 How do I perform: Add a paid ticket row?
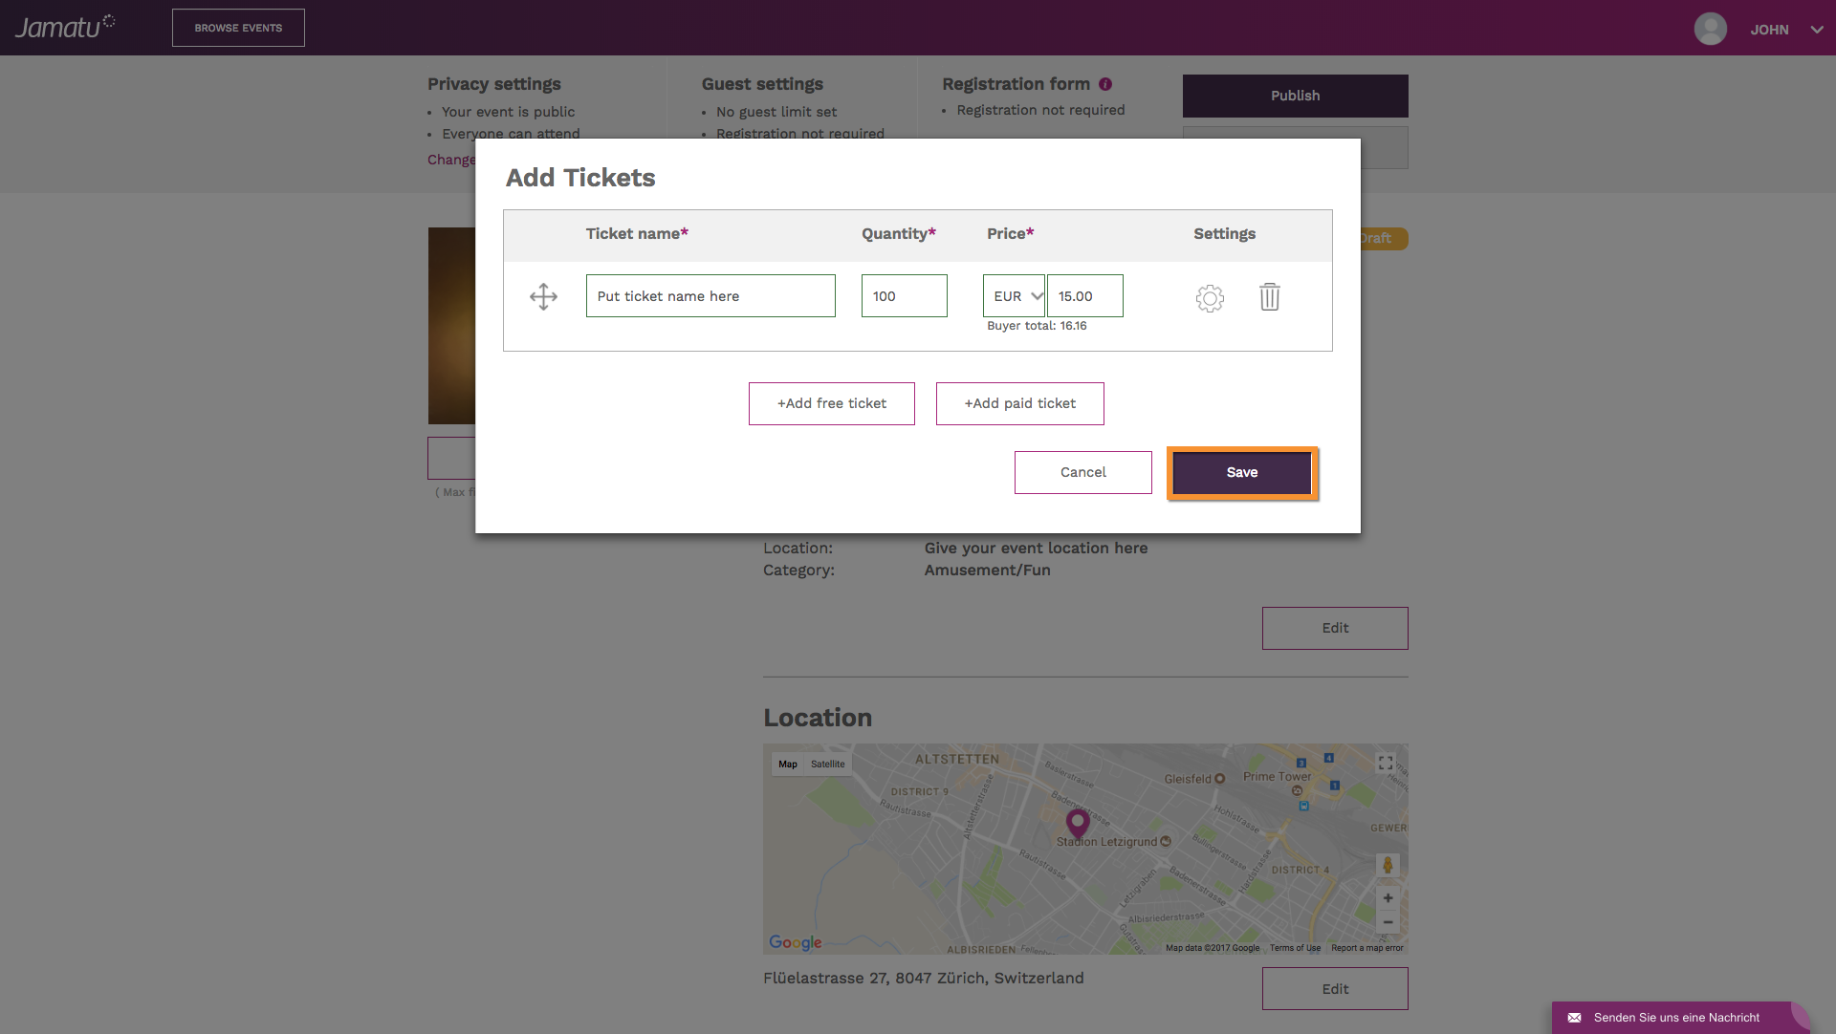click(x=1019, y=403)
